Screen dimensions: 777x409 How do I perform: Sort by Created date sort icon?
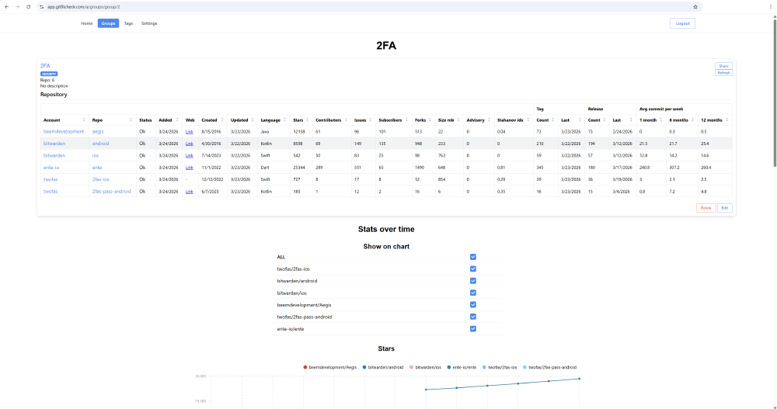coord(222,120)
